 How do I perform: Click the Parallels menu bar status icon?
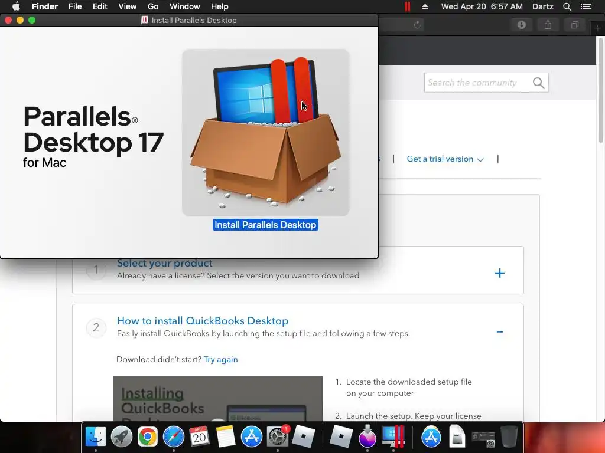[x=408, y=6]
